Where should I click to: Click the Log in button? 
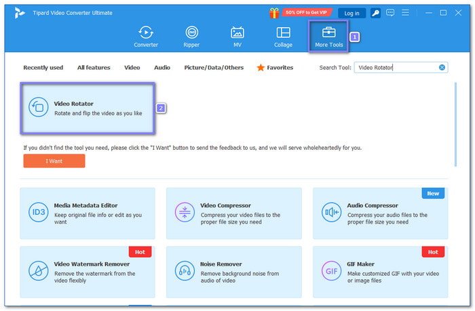pyautogui.click(x=351, y=14)
